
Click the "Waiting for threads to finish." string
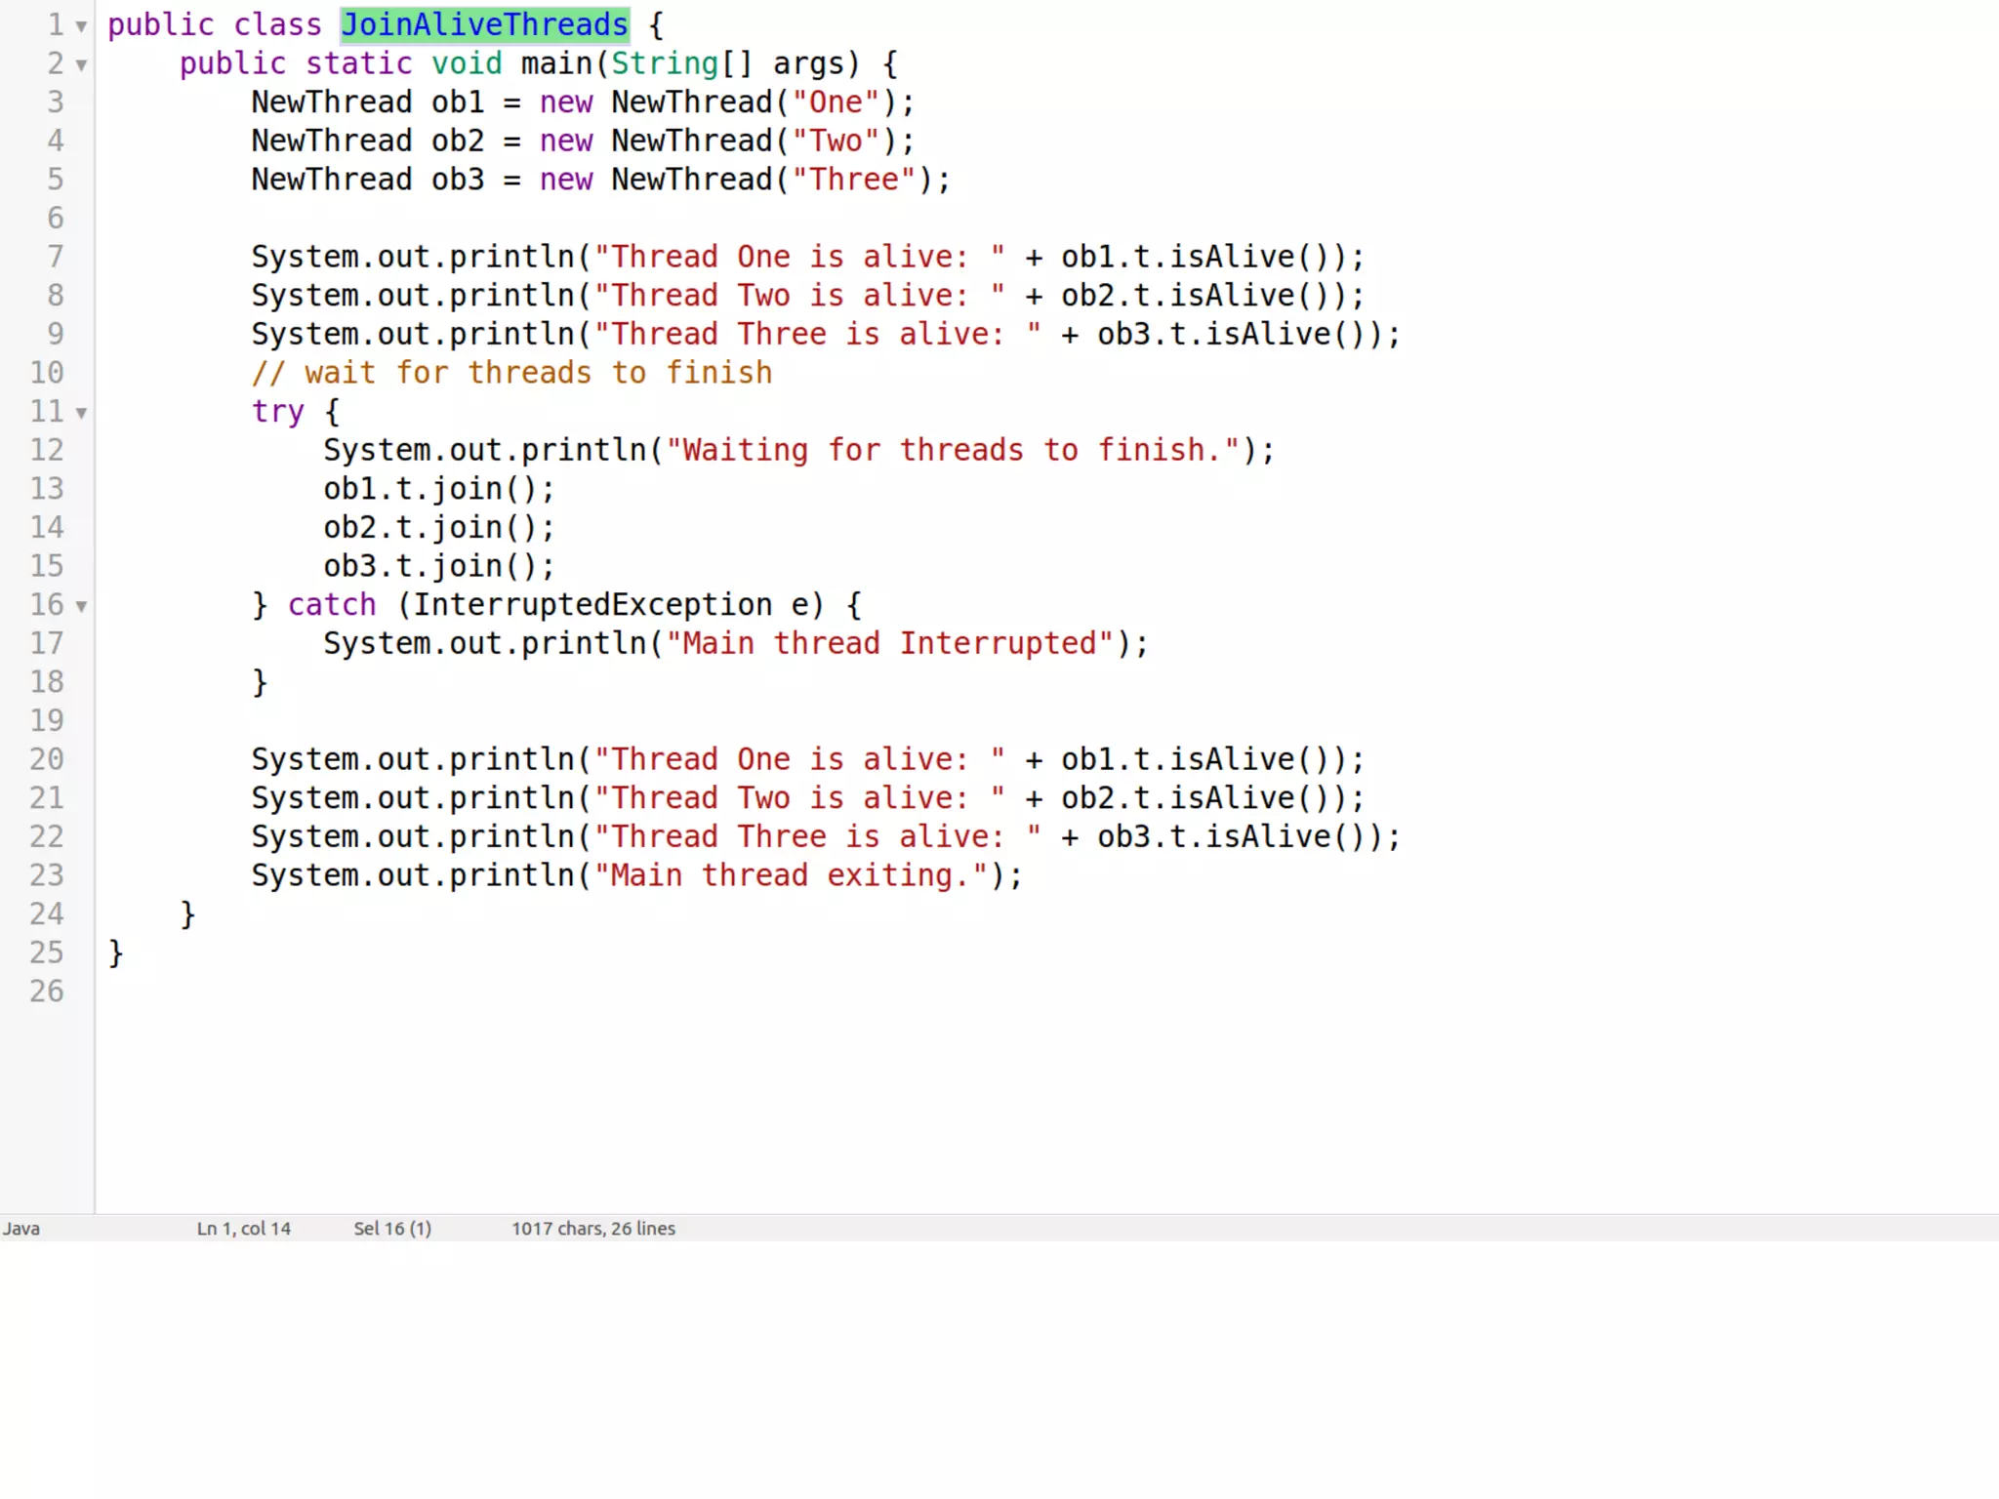point(953,450)
